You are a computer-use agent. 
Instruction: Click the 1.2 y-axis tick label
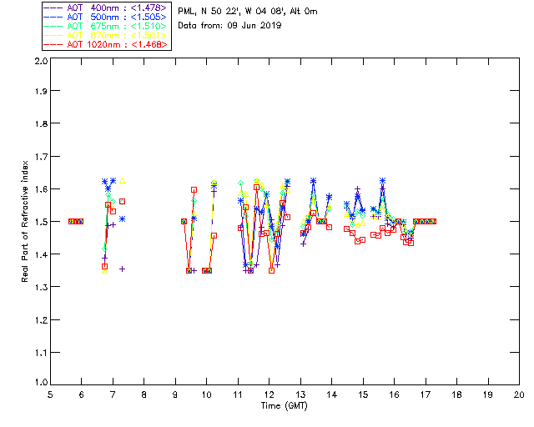point(41,320)
